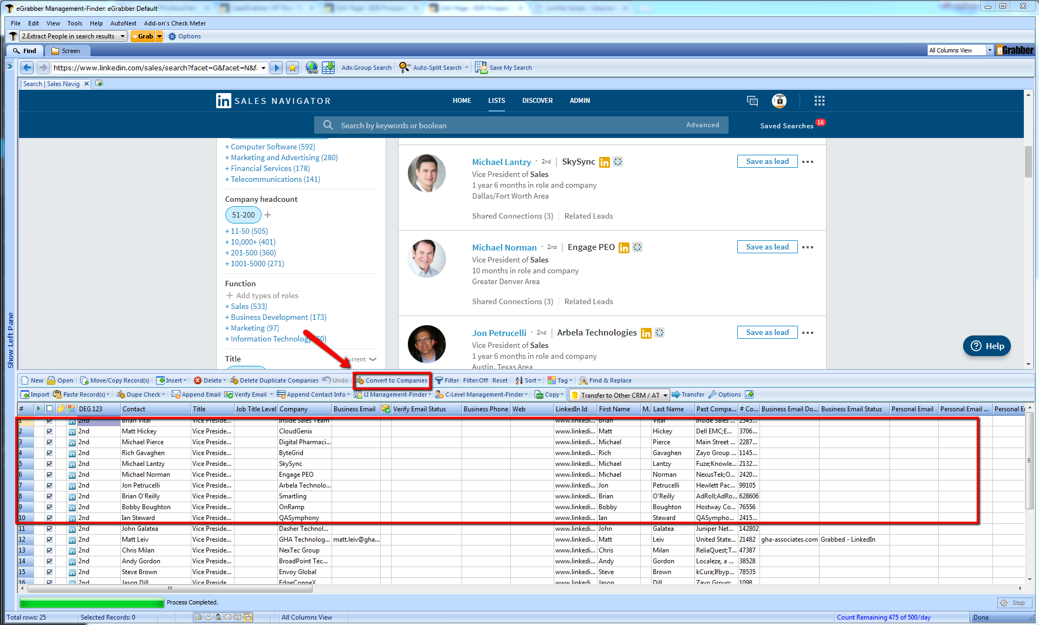The image size is (1039, 625).
Task: Click the blue Go play arrow icon
Action: pos(276,68)
